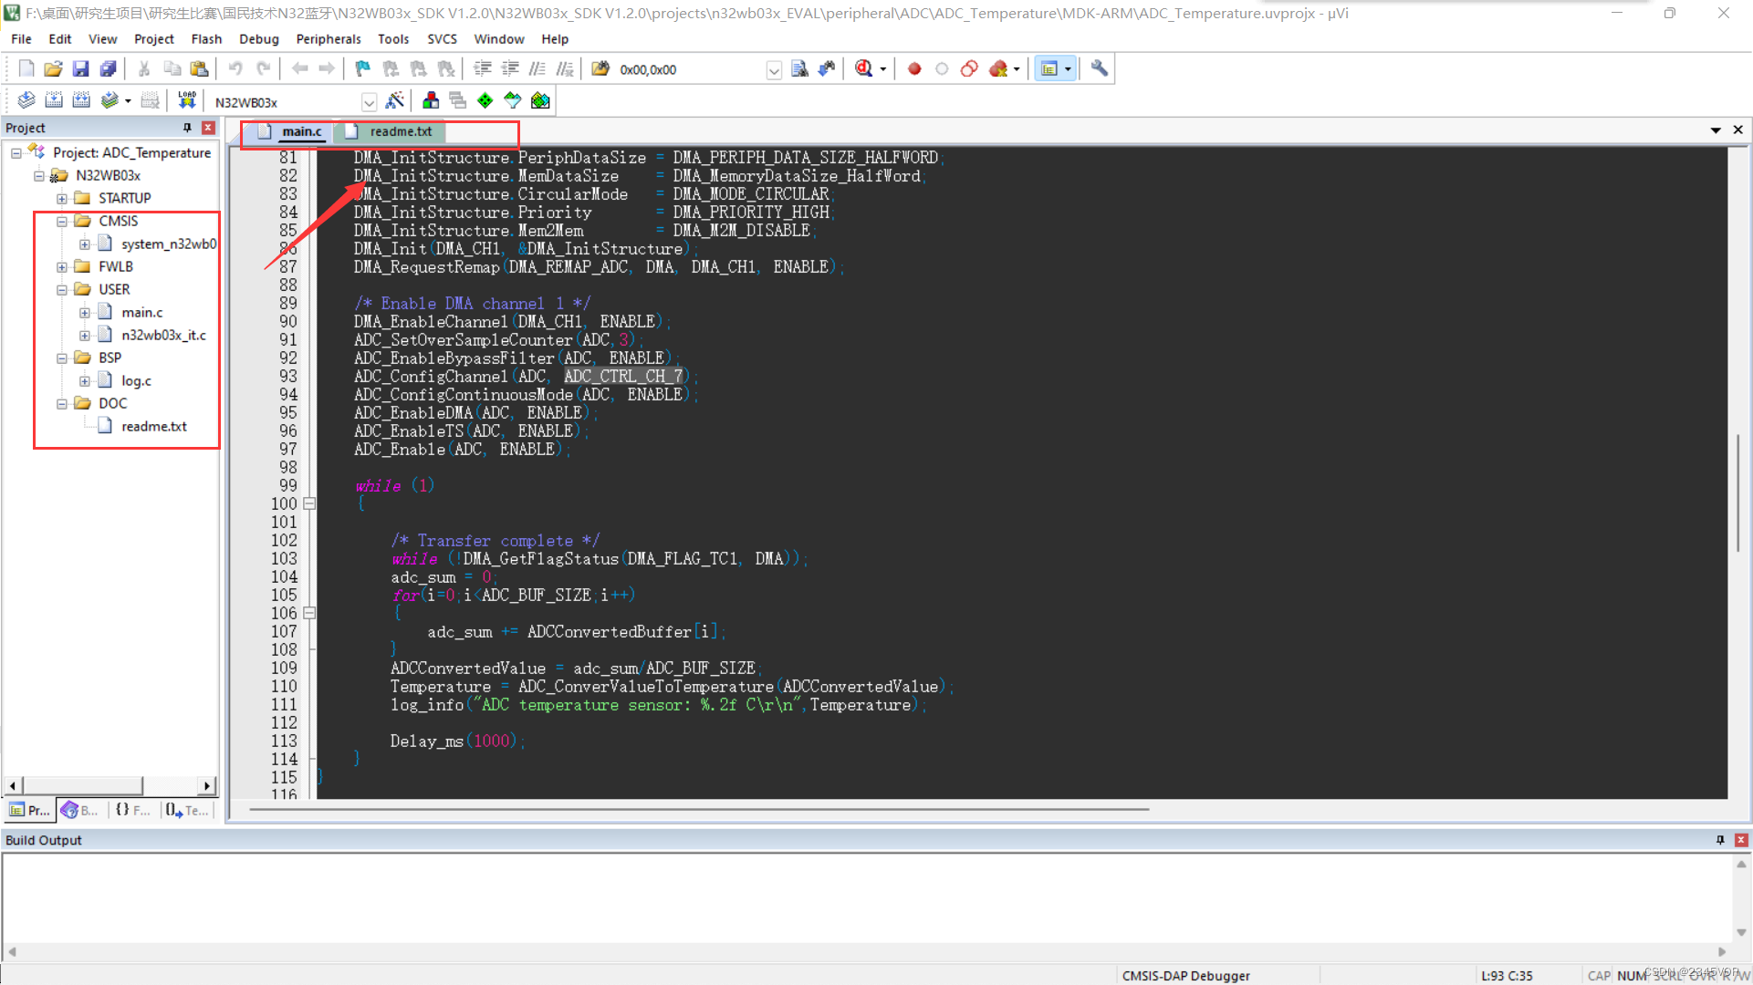This screenshot has width=1753, height=985.
Task: Expand the FWLB folder
Action: coord(62,266)
